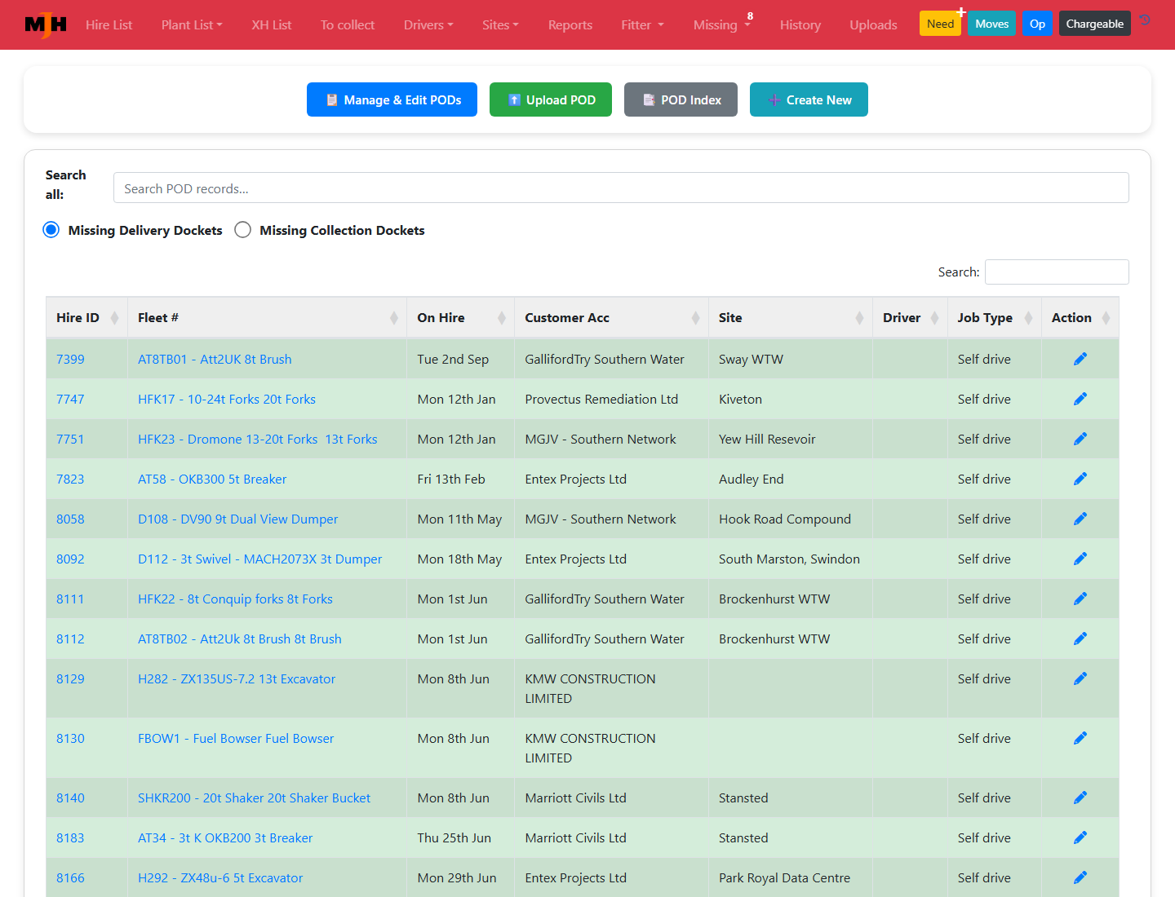Sort the table by Hire ID

click(86, 318)
